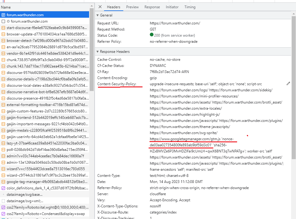Select the second forum.warthunder.com preflight request

[45, 21]
